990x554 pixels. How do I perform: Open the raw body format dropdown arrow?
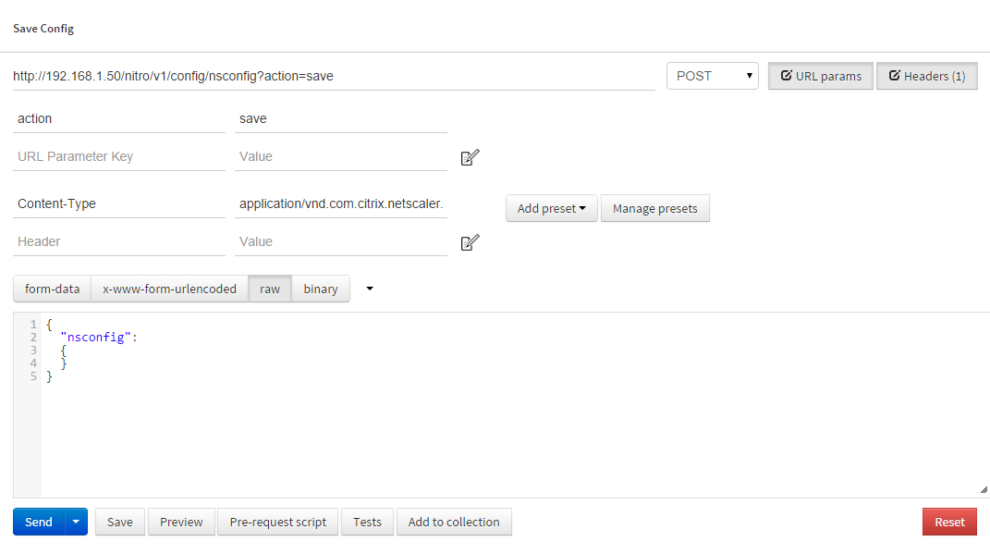click(x=370, y=289)
